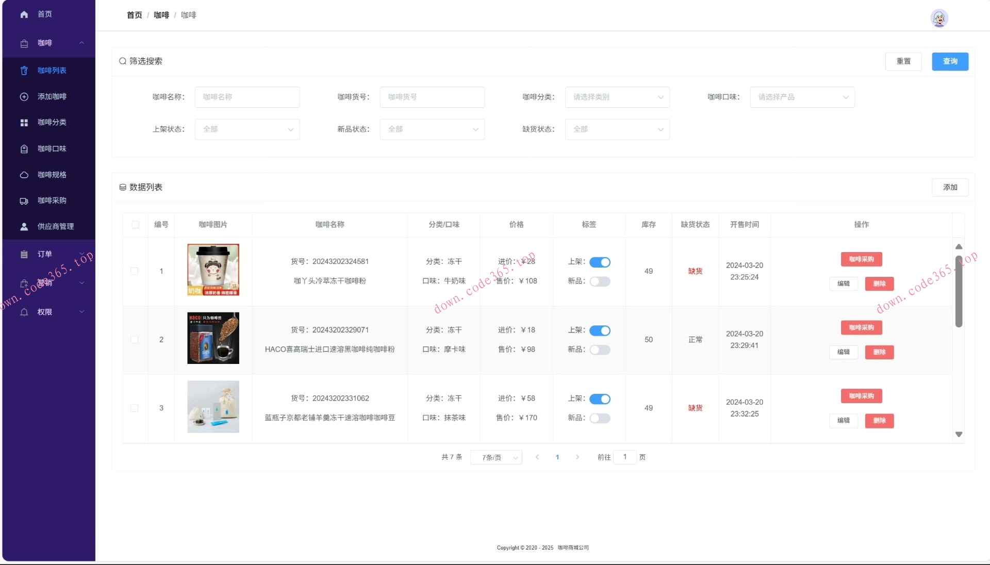Click the 订单 order list icon
The width and height of the screenshot is (990, 565).
click(24, 254)
